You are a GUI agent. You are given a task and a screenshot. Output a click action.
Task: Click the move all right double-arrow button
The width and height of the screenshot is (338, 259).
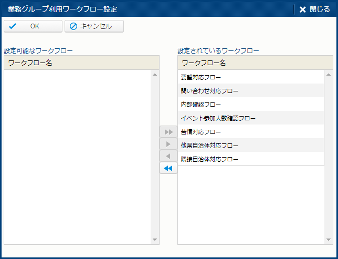(x=168, y=132)
